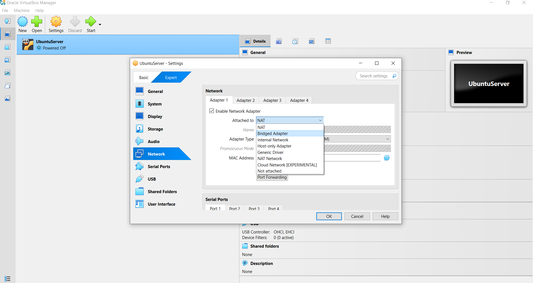Open the Settings gear icon in toolbar
The image size is (533, 283).
tap(56, 22)
